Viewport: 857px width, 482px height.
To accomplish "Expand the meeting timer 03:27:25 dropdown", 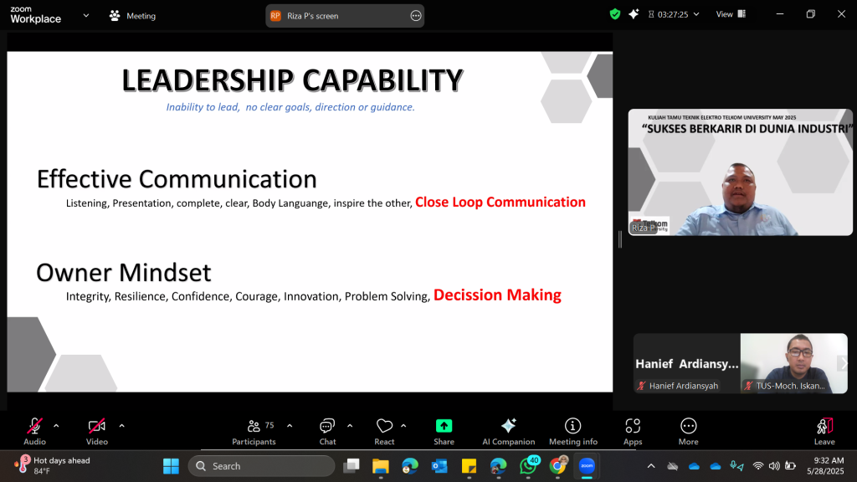I will (x=696, y=14).
